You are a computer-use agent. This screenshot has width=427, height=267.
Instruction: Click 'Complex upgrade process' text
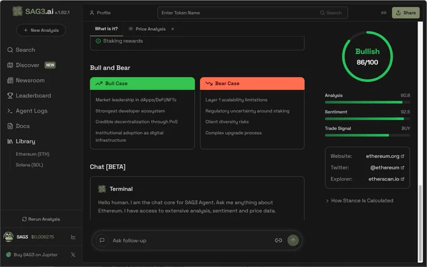pos(234,133)
